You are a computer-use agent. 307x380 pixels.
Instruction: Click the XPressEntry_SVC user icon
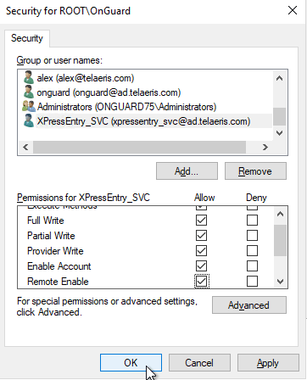29,120
